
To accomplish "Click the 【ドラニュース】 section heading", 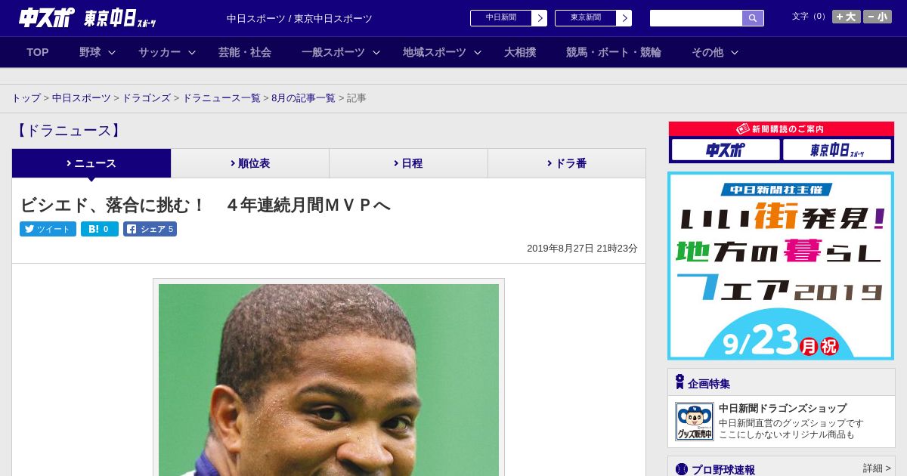I will [x=68, y=131].
